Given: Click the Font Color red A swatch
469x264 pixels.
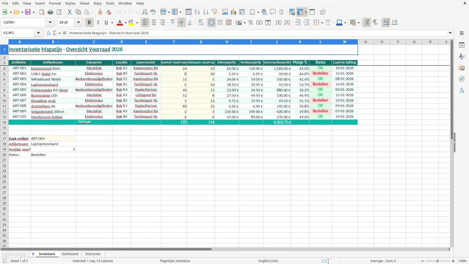Looking at the screenshot, I should coord(120,23).
